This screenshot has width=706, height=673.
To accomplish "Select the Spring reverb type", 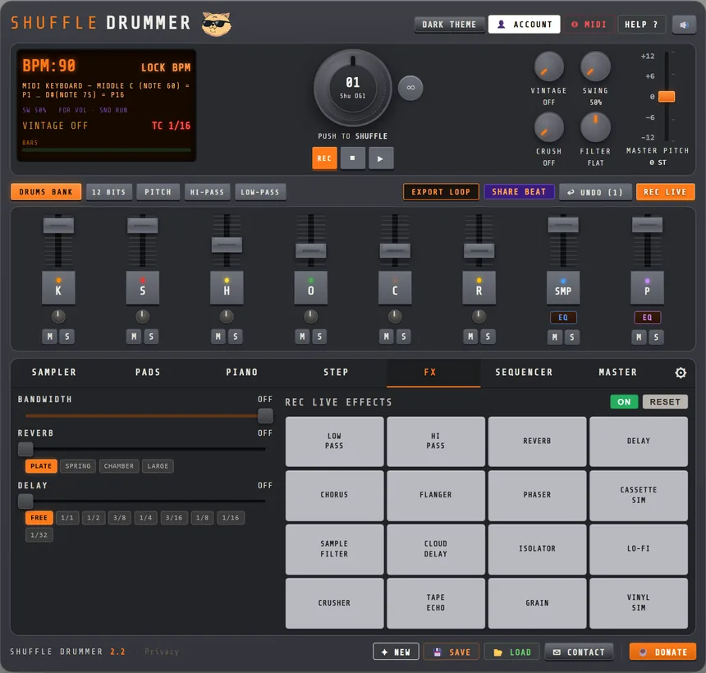I will click(78, 466).
